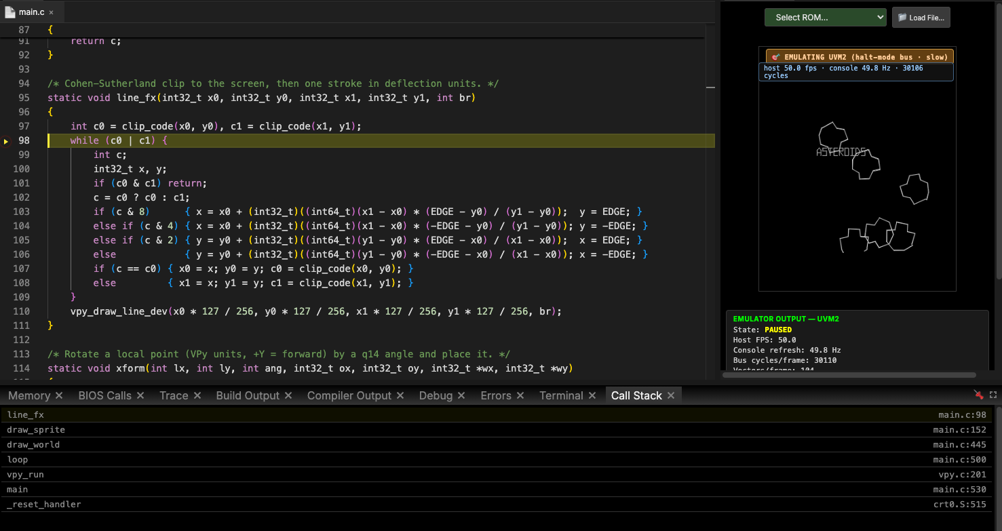Select the main call stack frame
Viewport: 1002px width, 531px height.
496,489
